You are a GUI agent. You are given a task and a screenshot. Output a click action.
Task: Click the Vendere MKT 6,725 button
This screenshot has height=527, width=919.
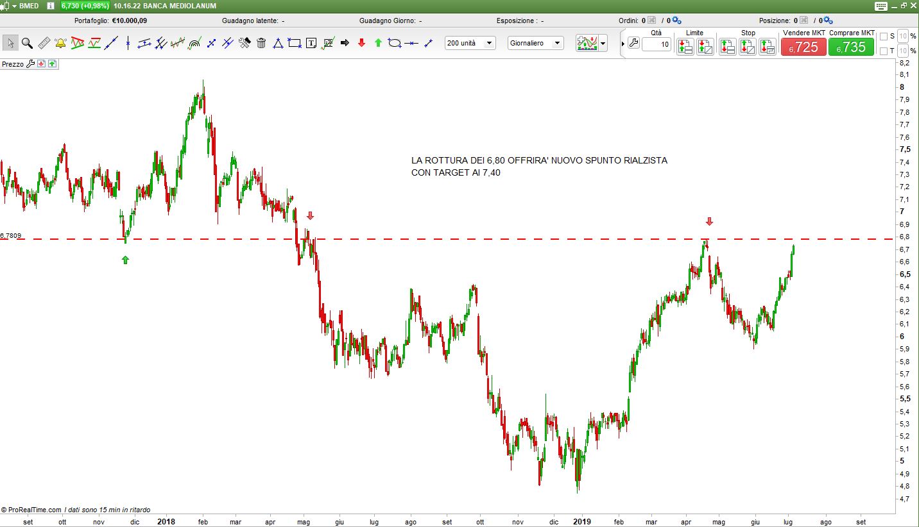[803, 47]
